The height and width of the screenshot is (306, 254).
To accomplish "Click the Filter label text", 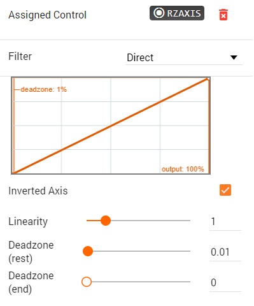I will click(20, 56).
